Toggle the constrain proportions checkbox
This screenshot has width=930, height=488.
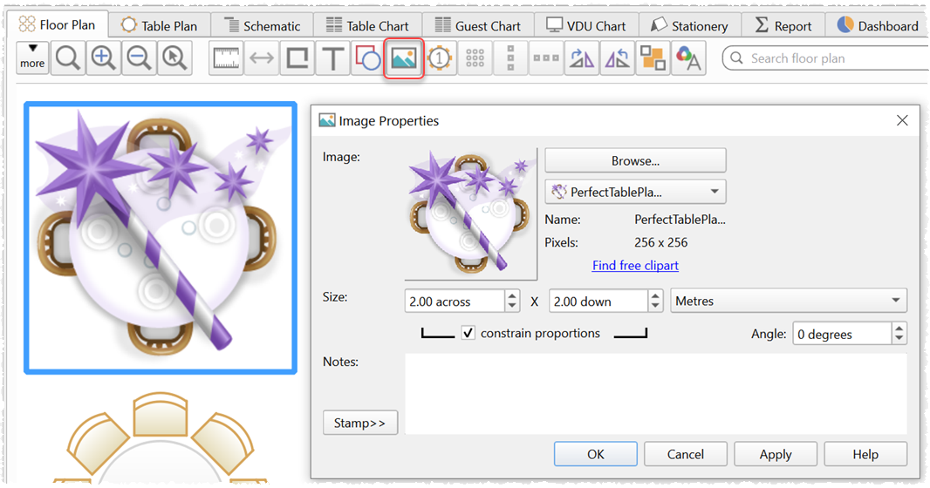pos(468,333)
